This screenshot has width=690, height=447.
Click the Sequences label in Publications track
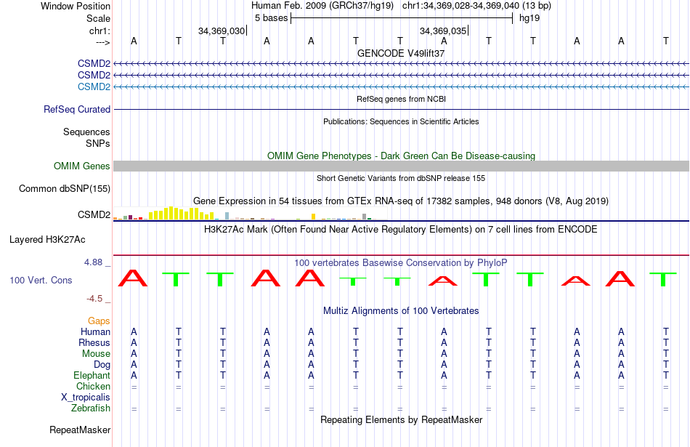86,132
